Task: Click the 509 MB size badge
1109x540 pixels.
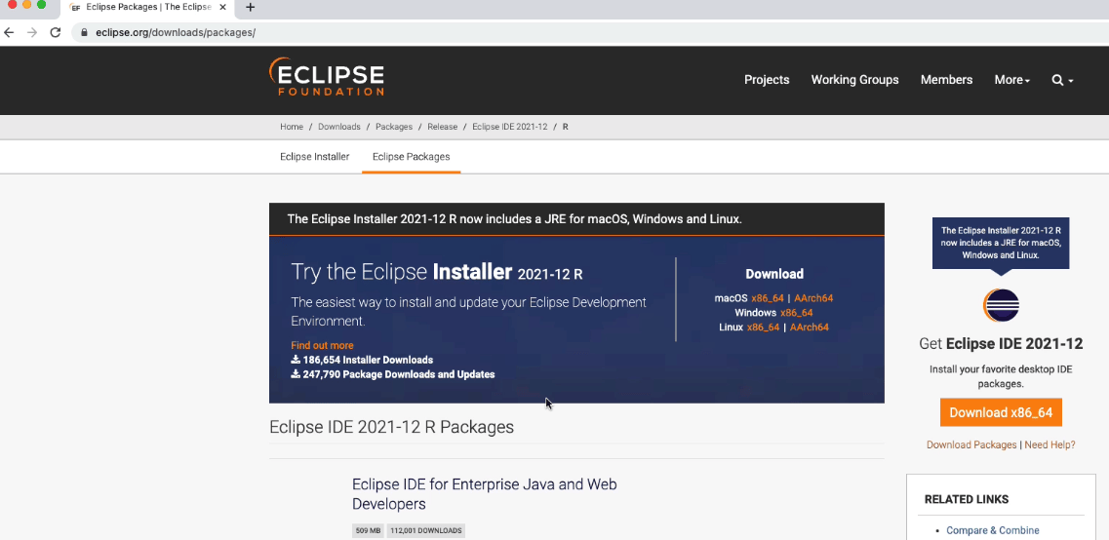Action: tap(367, 531)
